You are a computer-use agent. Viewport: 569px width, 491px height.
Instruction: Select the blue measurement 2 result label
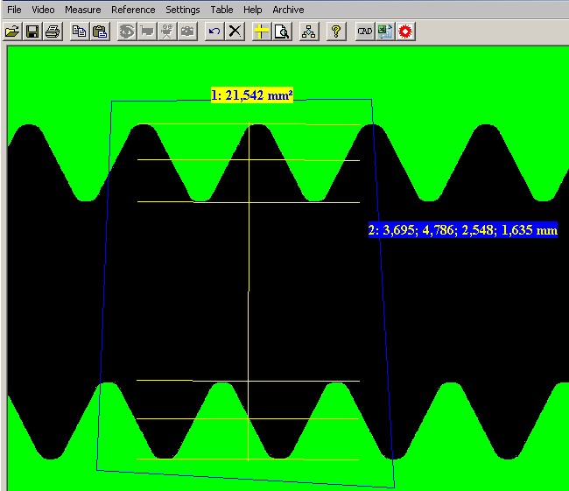[462, 231]
